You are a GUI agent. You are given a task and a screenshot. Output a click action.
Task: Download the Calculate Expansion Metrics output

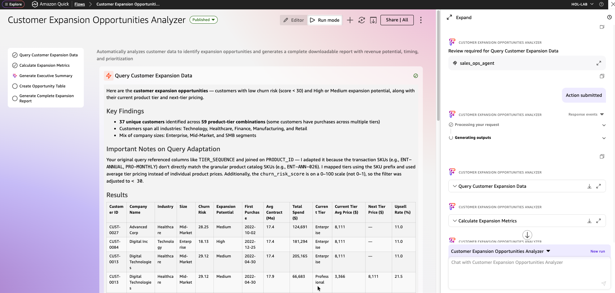coord(589,221)
